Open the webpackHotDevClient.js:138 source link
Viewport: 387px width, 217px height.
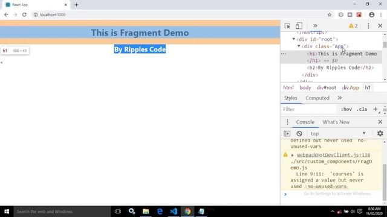(333, 155)
